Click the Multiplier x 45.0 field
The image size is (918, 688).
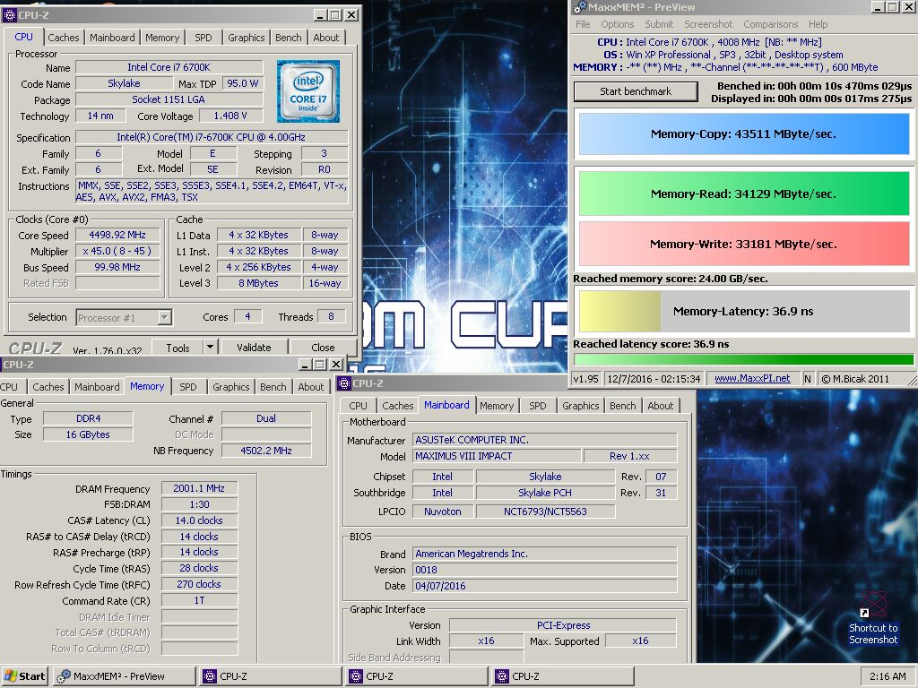pos(117,251)
